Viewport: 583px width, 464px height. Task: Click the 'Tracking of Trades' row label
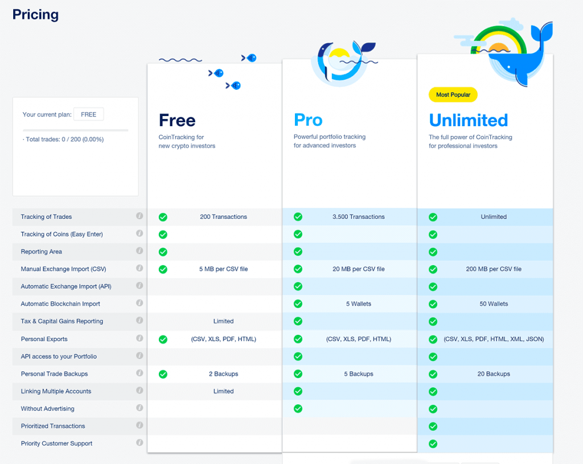coord(46,217)
